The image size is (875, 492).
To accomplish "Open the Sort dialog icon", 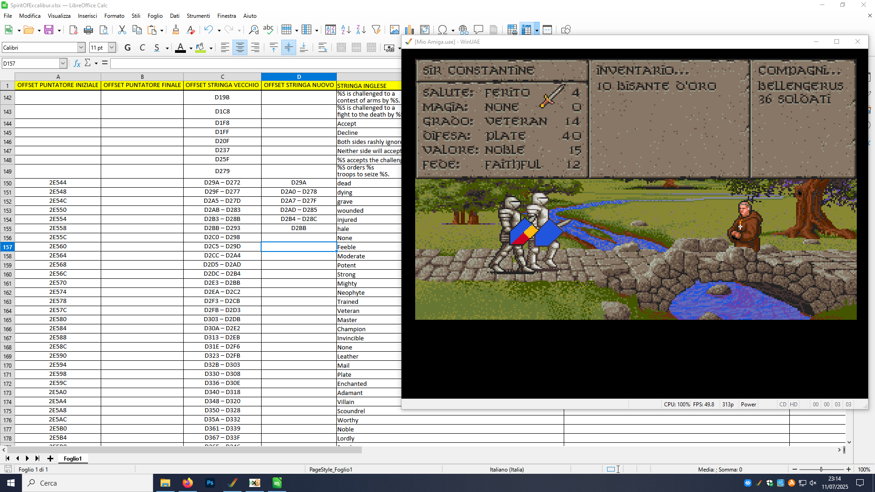I will pos(331,30).
